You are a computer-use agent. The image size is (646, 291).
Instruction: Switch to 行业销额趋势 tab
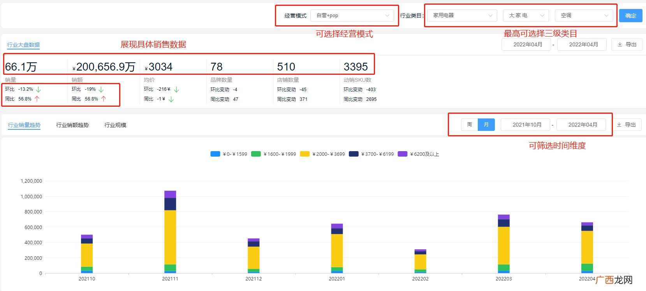point(72,125)
